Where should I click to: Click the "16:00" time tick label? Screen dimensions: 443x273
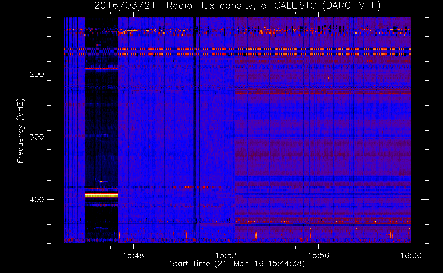411,256
